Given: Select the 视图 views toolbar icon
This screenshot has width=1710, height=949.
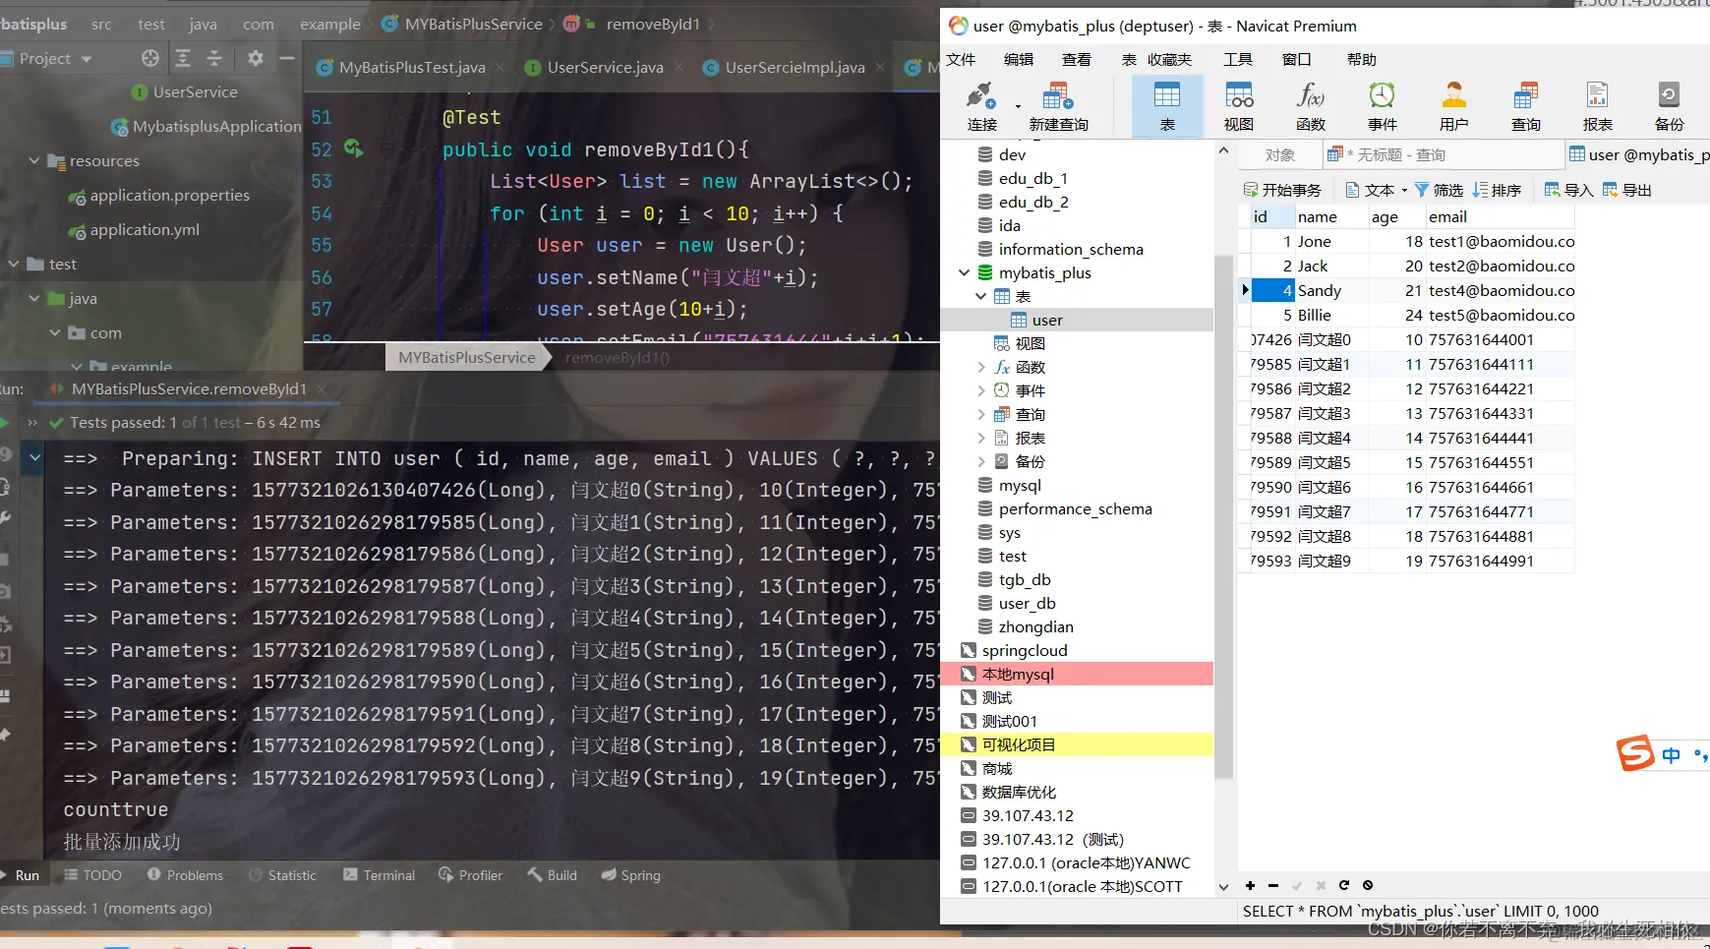Looking at the screenshot, I should coord(1238,105).
